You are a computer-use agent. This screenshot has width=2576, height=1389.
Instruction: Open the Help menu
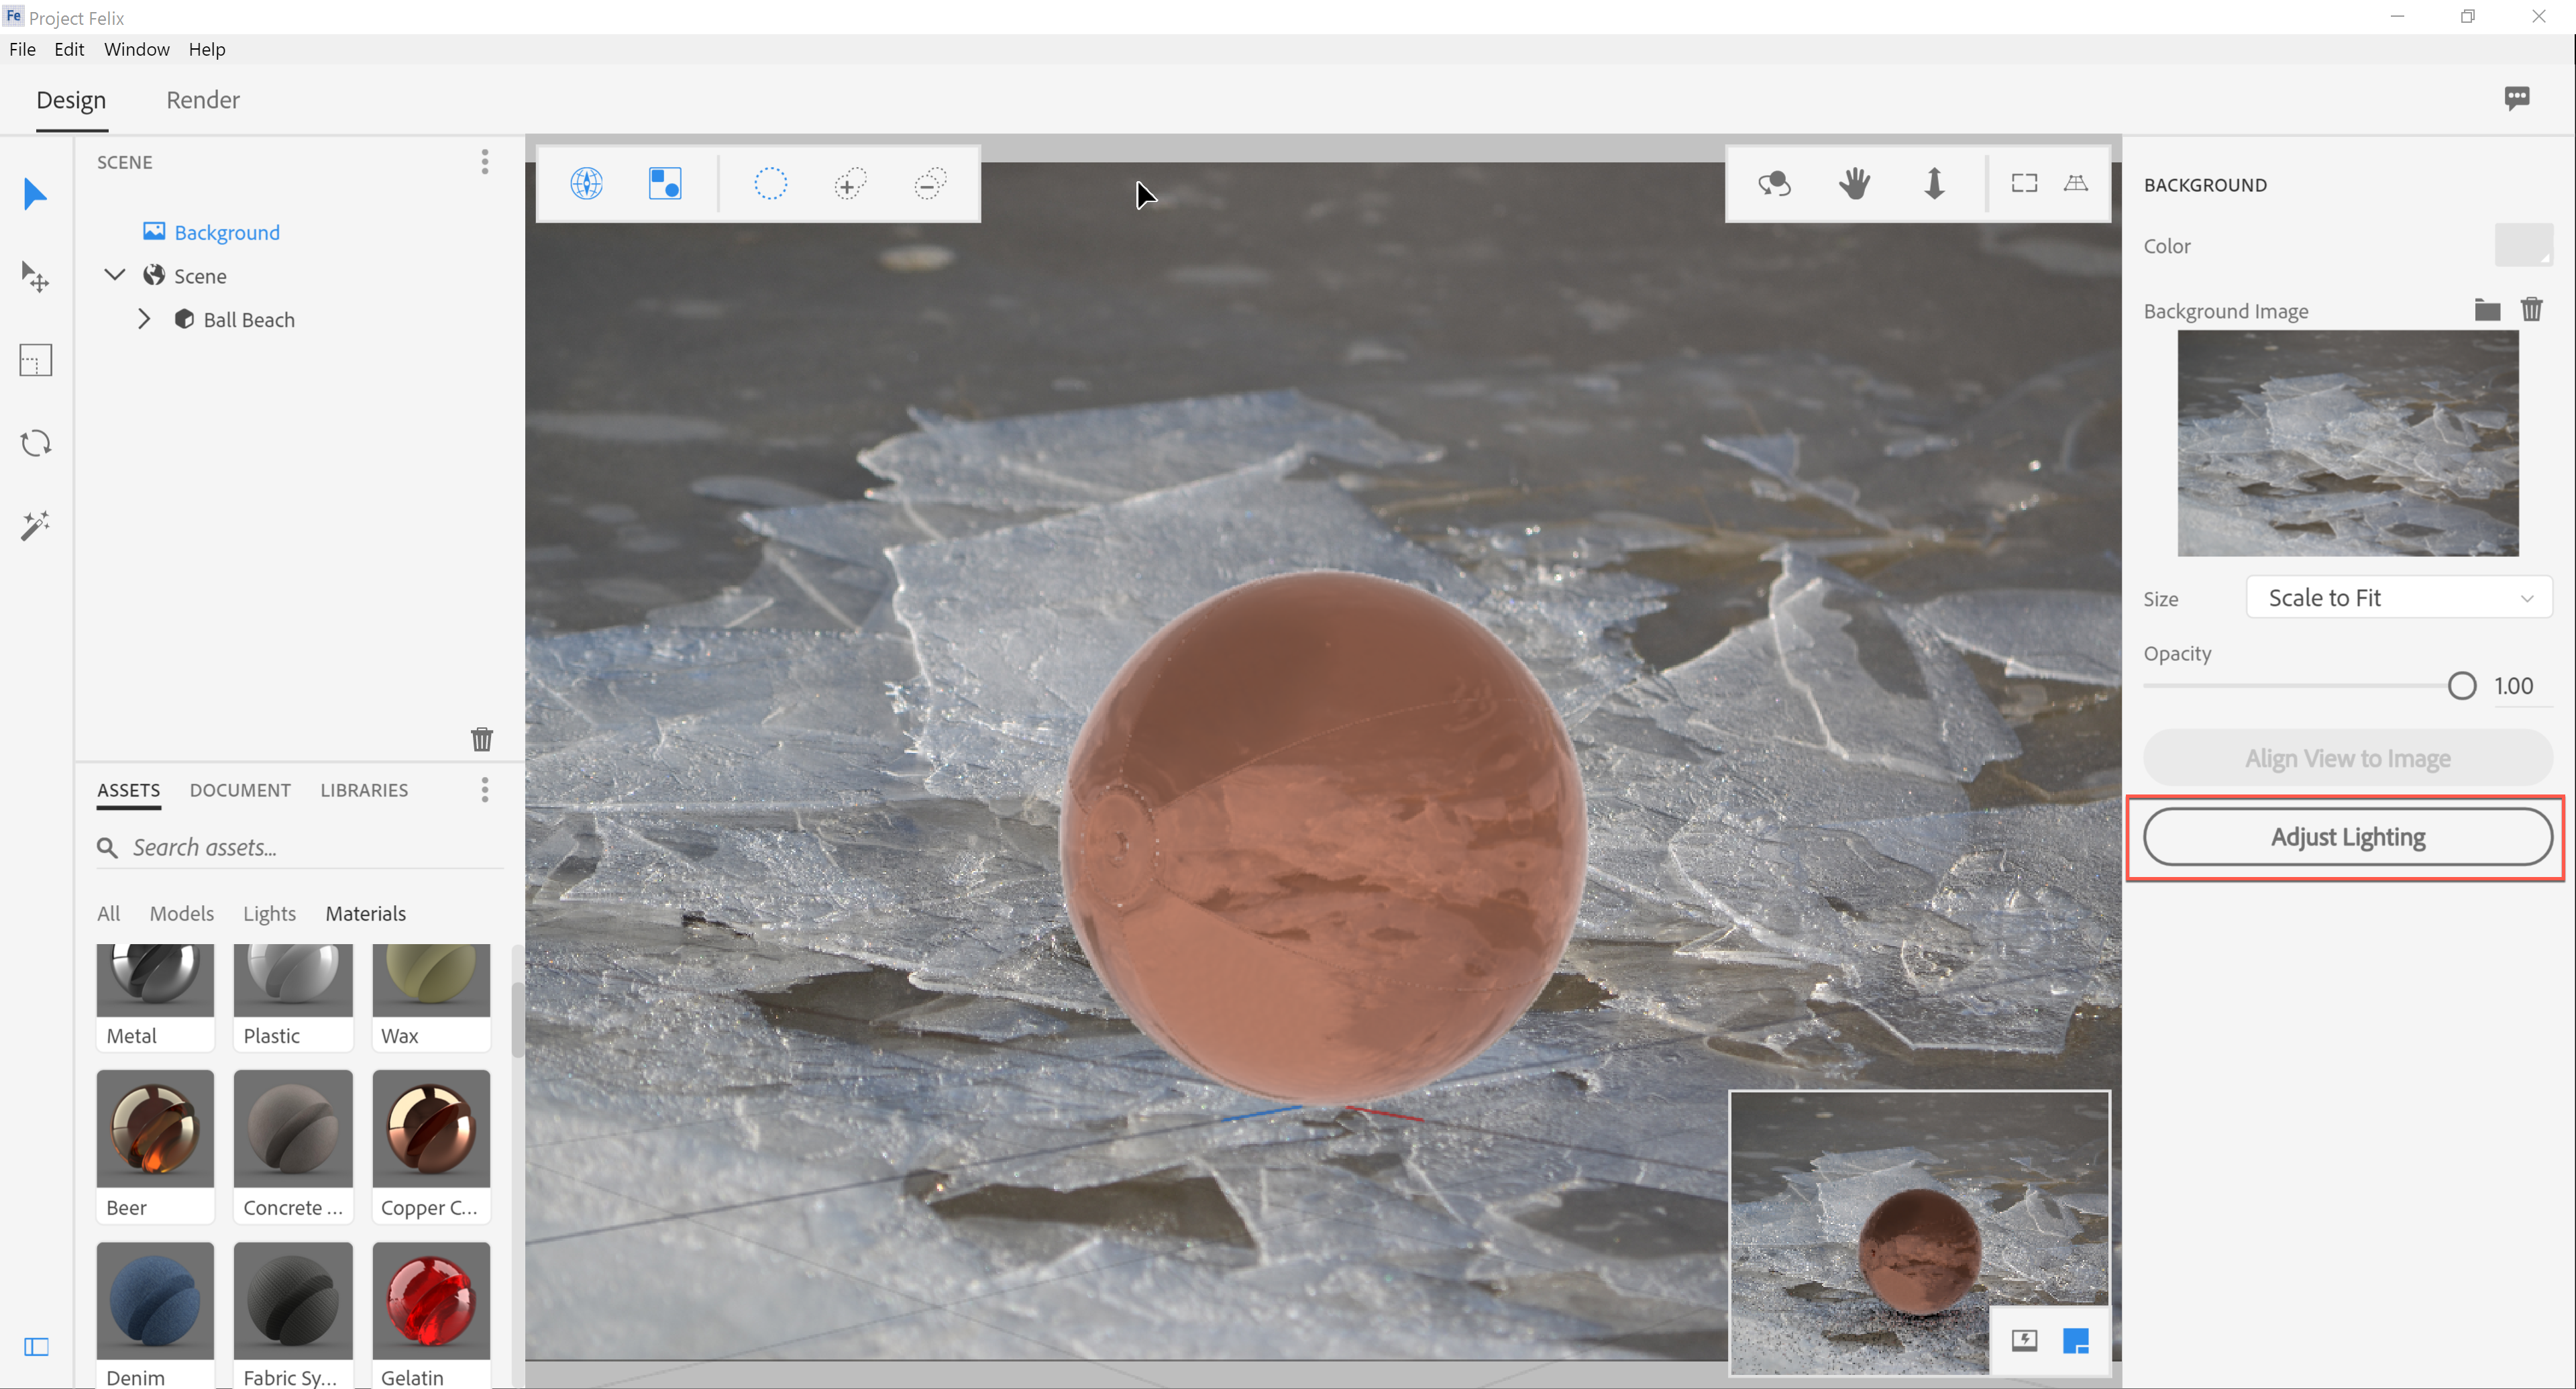(x=207, y=49)
